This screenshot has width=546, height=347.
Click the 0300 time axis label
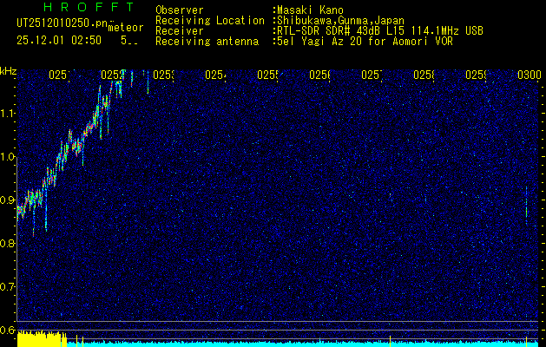coord(530,75)
